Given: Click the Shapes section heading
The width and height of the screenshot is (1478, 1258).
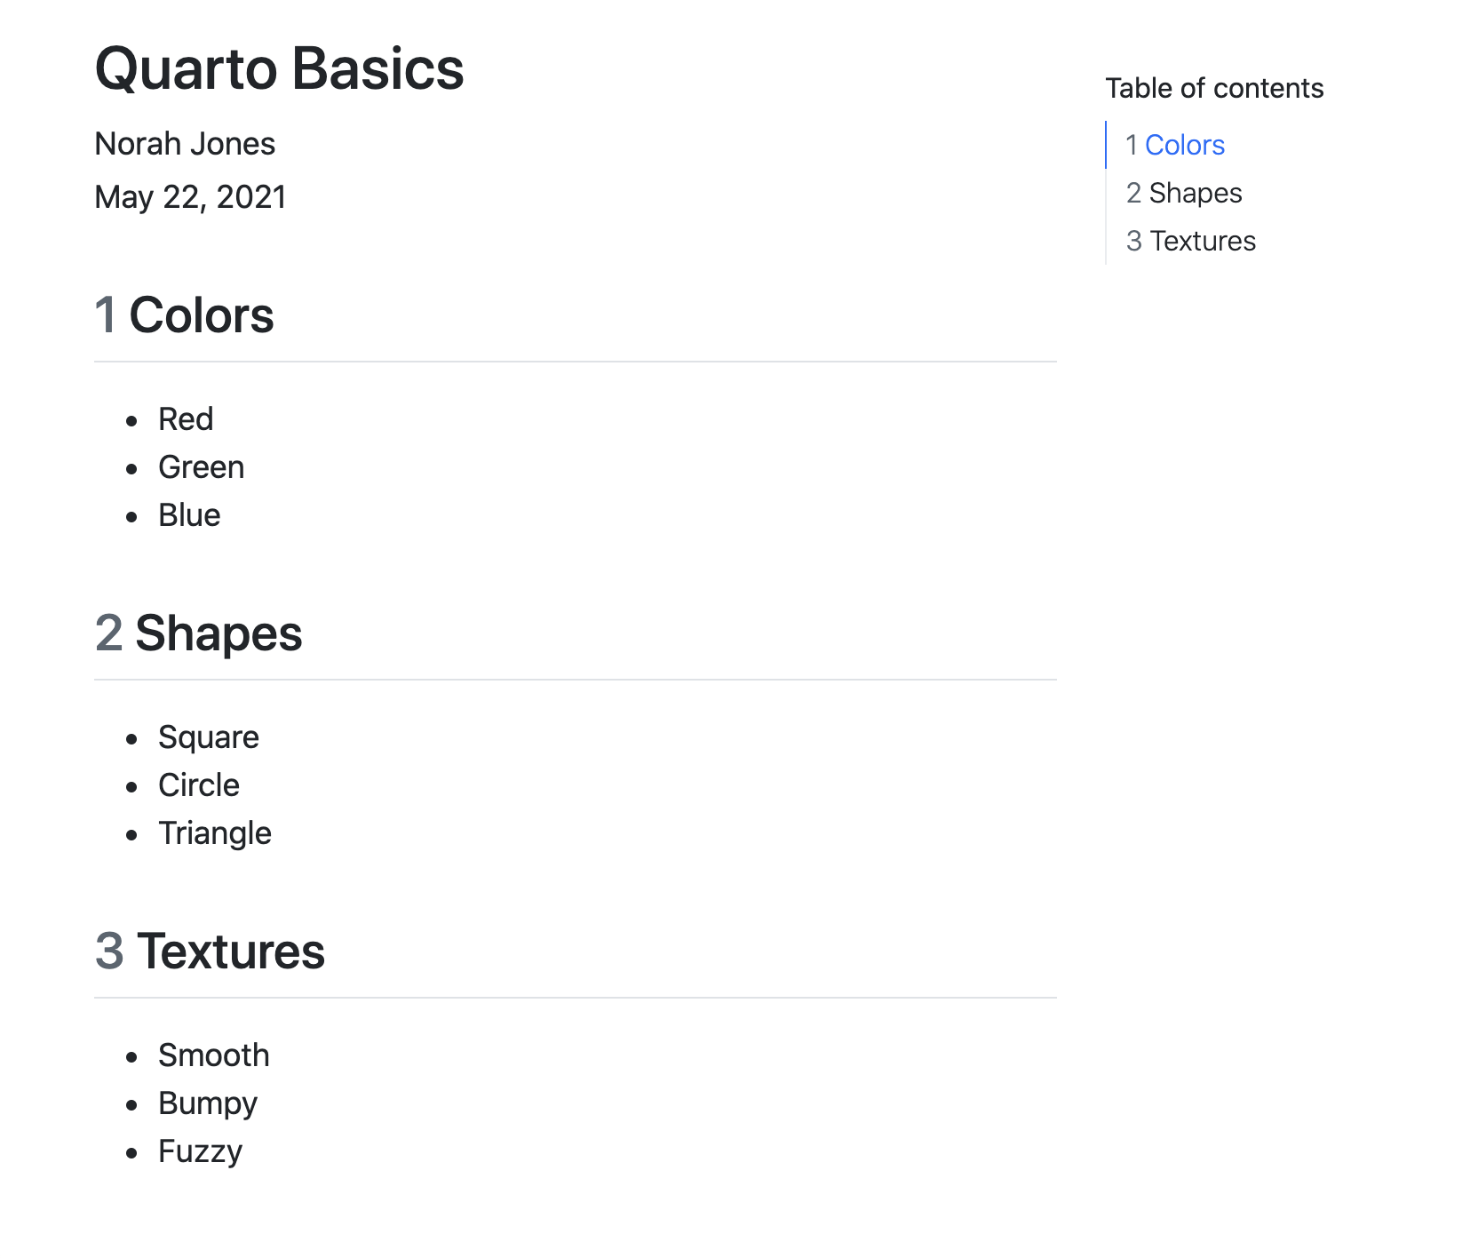Looking at the screenshot, I should pyautogui.click(x=219, y=633).
